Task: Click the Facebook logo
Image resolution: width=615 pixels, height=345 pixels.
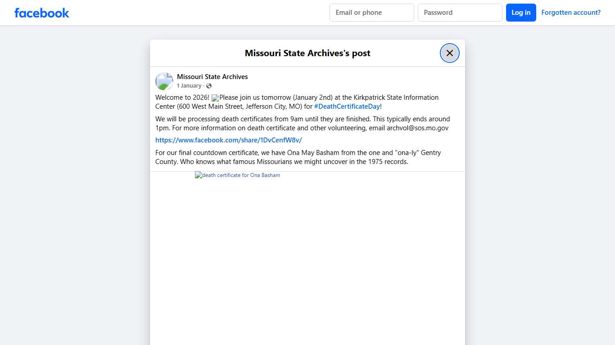Action: click(x=42, y=13)
